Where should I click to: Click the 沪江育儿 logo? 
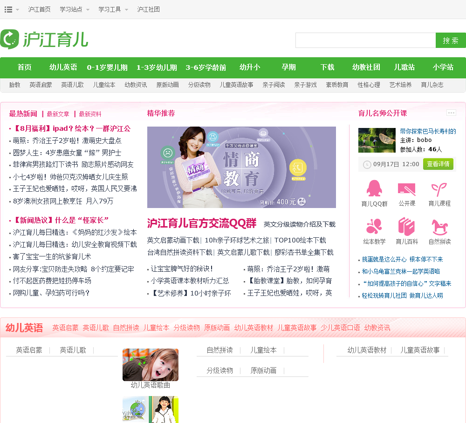click(44, 40)
